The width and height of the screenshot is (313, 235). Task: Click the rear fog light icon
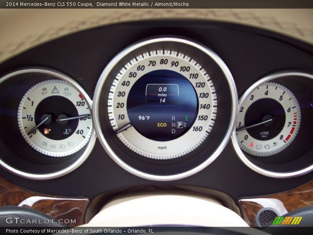pyautogui.click(x=45, y=143)
